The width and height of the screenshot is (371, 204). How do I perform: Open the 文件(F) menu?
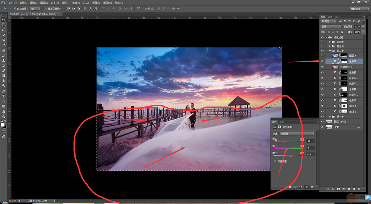coord(13,3)
